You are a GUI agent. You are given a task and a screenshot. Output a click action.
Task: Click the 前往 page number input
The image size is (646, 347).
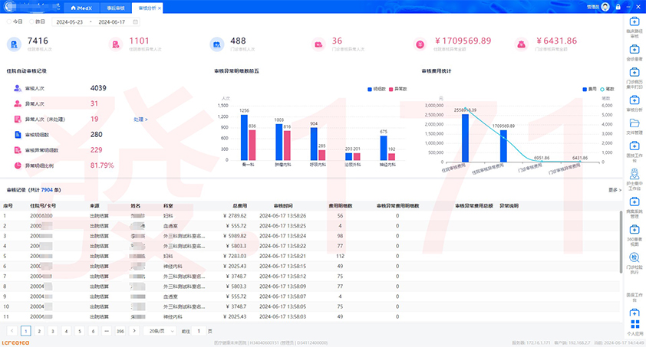tap(199, 331)
